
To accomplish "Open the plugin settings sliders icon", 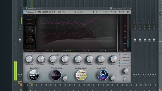I will click(x=128, y=12).
